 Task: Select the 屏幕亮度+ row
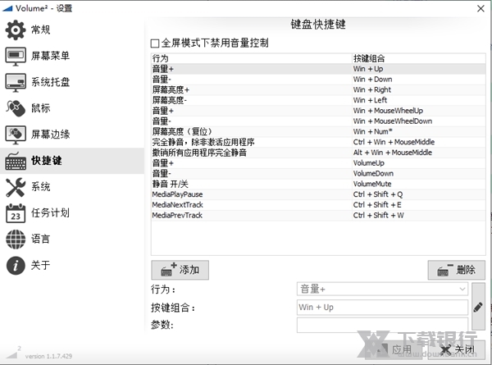(318, 89)
